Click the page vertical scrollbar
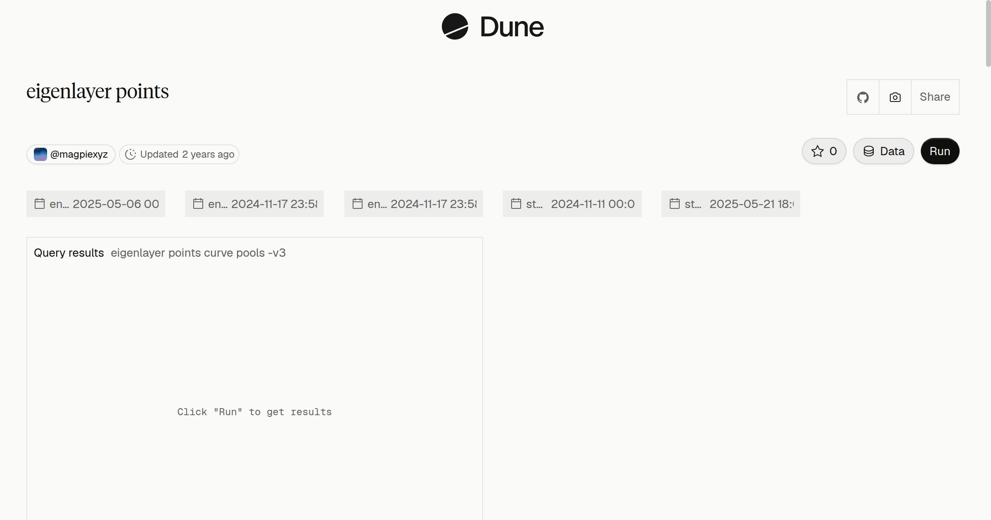 [988, 33]
